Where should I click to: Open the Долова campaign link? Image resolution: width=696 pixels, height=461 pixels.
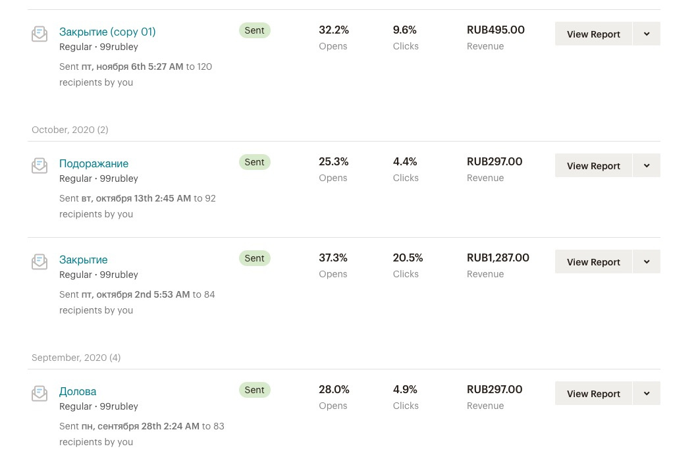[x=78, y=391]
